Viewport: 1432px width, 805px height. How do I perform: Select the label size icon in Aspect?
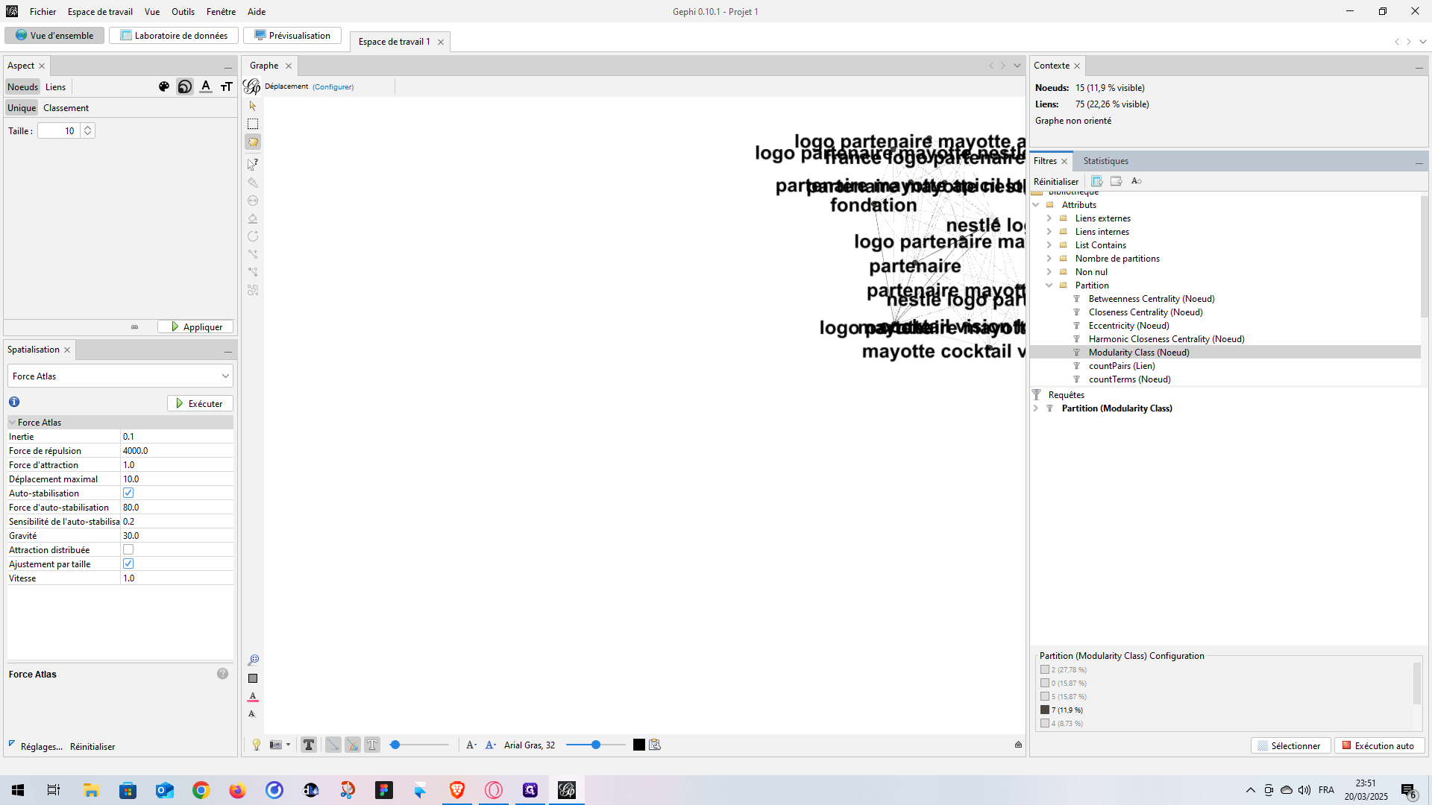(227, 86)
